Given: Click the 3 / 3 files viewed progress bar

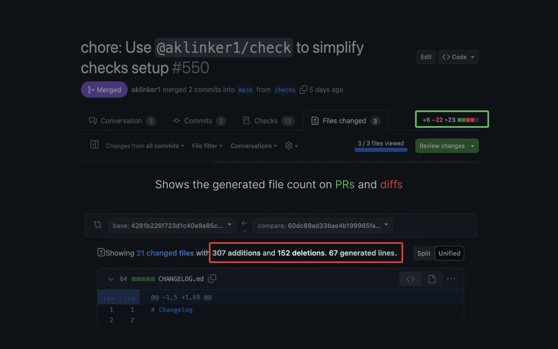Looking at the screenshot, I should tap(381, 150).
